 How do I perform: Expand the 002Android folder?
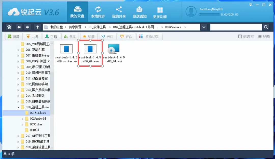click(x=22, y=119)
